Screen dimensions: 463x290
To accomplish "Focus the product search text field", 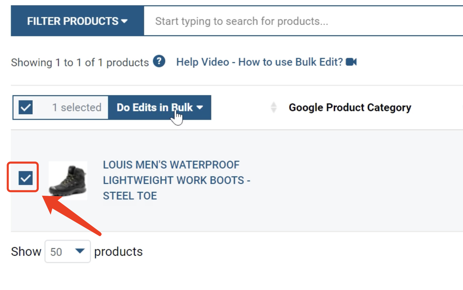I will (x=301, y=21).
